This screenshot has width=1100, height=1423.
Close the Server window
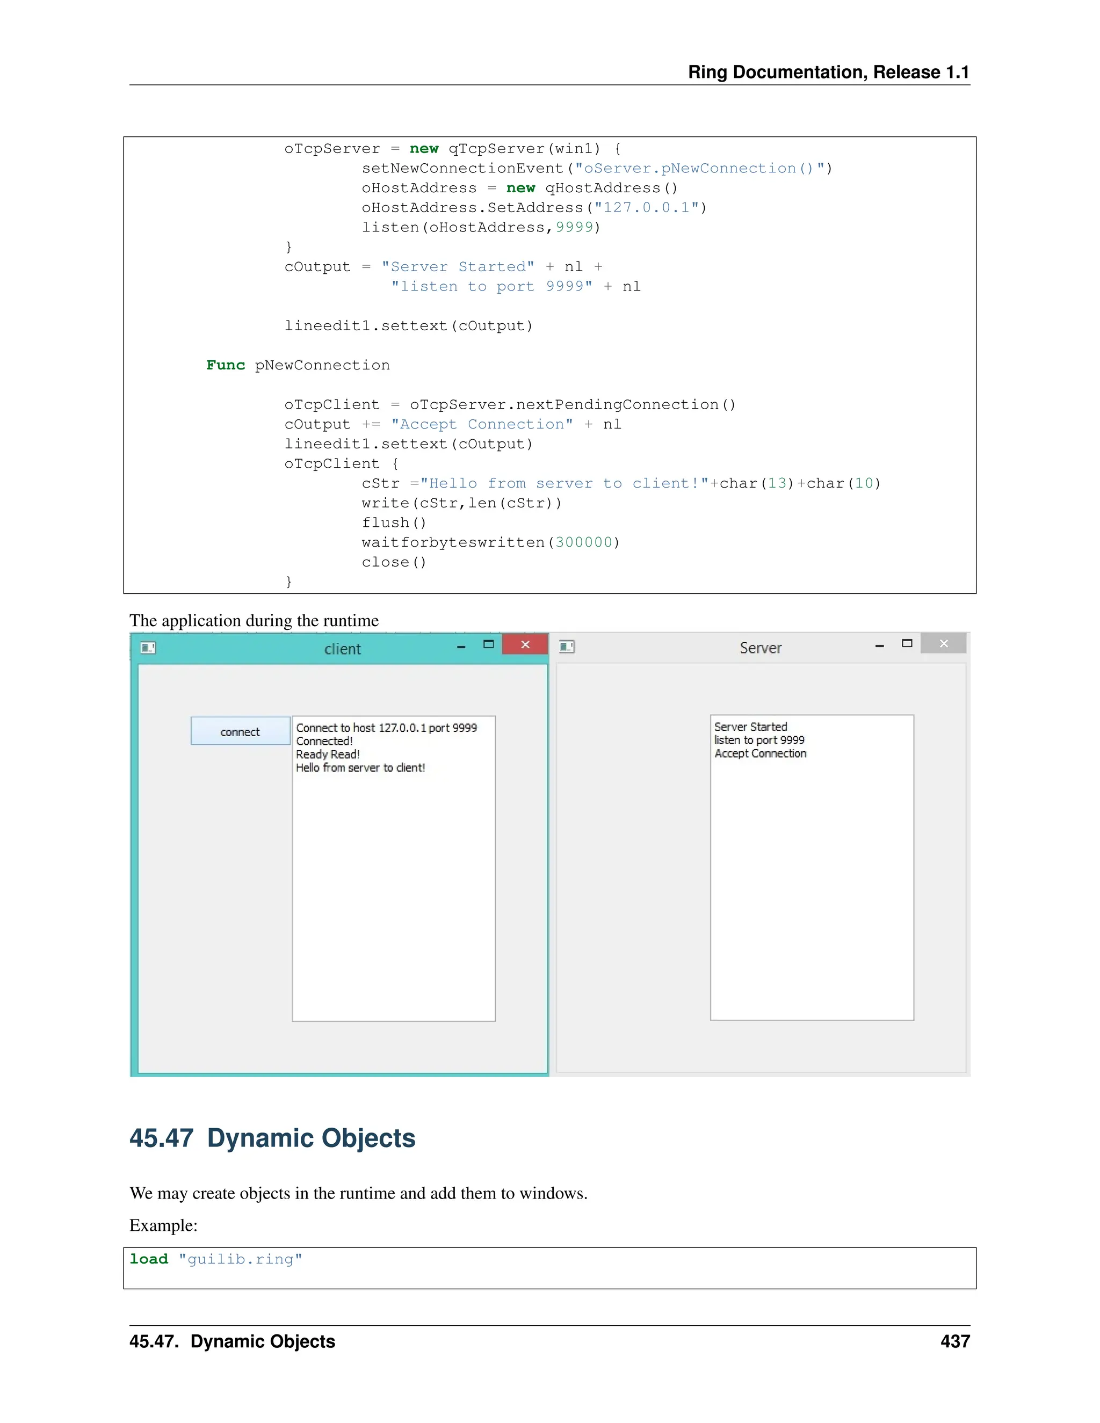[944, 644]
